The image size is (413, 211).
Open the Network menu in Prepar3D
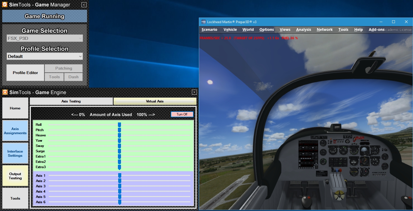click(325, 30)
